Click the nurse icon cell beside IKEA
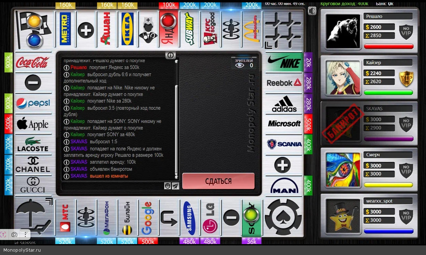The height and width of the screenshot is (255, 426). click(148, 29)
